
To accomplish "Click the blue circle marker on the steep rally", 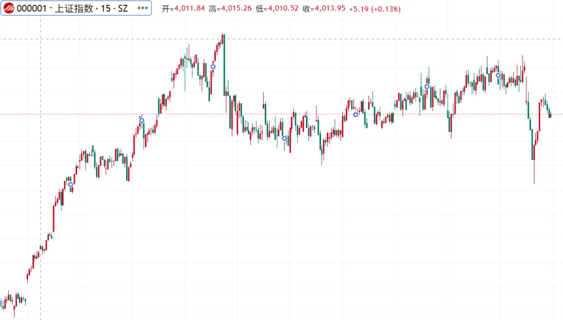I will (x=70, y=184).
